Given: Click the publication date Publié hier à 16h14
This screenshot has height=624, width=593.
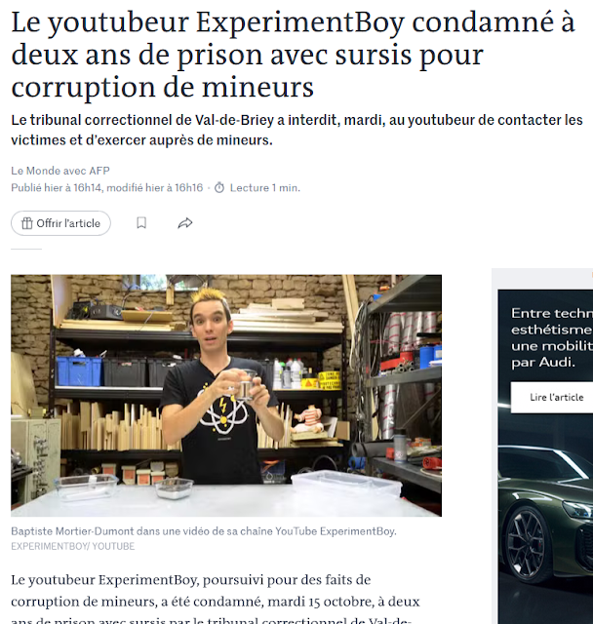Looking at the screenshot, I should coord(57,187).
